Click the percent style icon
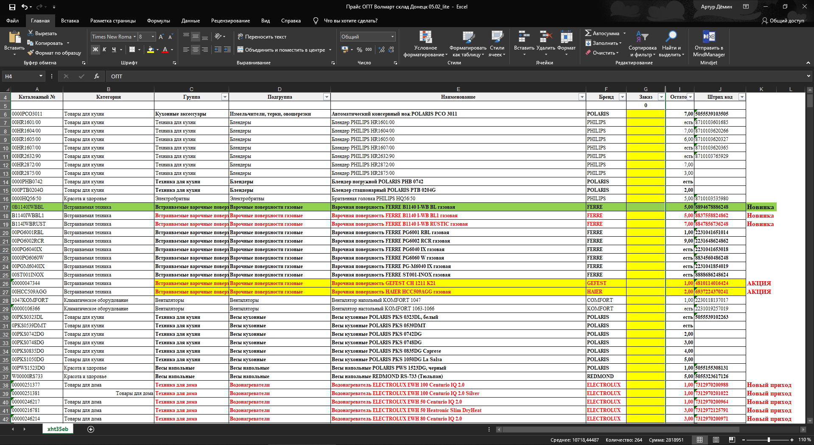Screen dimensions: 814x445 click(359, 50)
